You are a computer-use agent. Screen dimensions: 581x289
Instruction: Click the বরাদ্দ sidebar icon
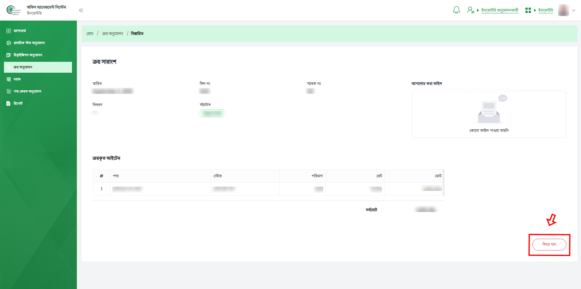tap(9, 79)
